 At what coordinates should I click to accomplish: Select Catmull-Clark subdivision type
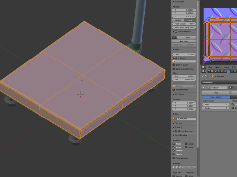pos(216,97)
